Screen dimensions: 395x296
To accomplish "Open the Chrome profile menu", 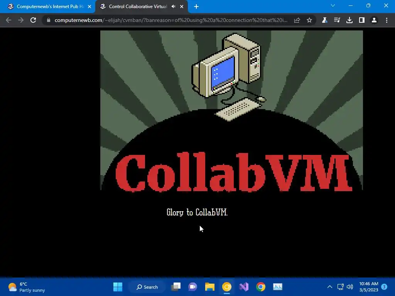I will pyautogui.click(x=374, y=20).
